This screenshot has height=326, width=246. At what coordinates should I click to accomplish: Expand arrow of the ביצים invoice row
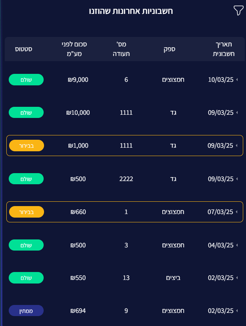(x=237, y=278)
